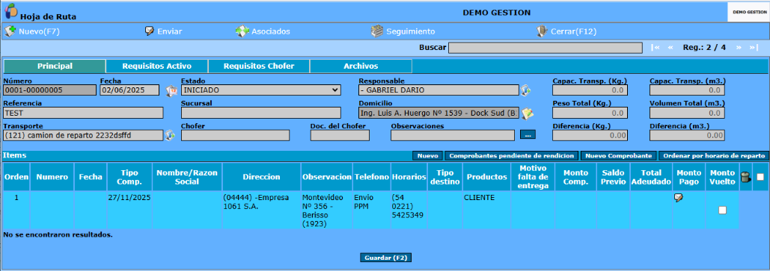Image resolution: width=770 pixels, height=271 pixels.
Task: Click the Transporte field camion de reparto
Action: pyautogui.click(x=83, y=135)
